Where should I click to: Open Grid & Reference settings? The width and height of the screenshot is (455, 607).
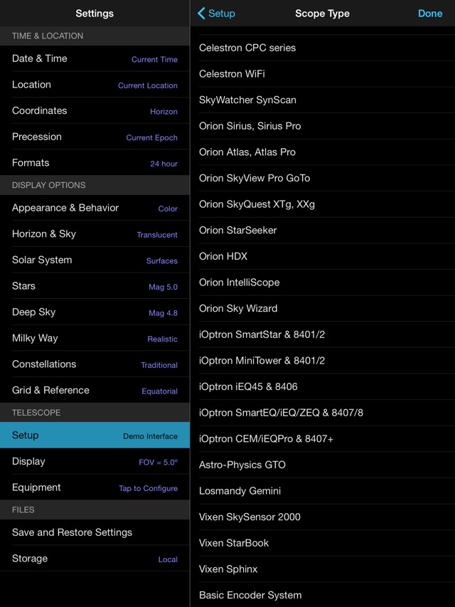point(95,390)
